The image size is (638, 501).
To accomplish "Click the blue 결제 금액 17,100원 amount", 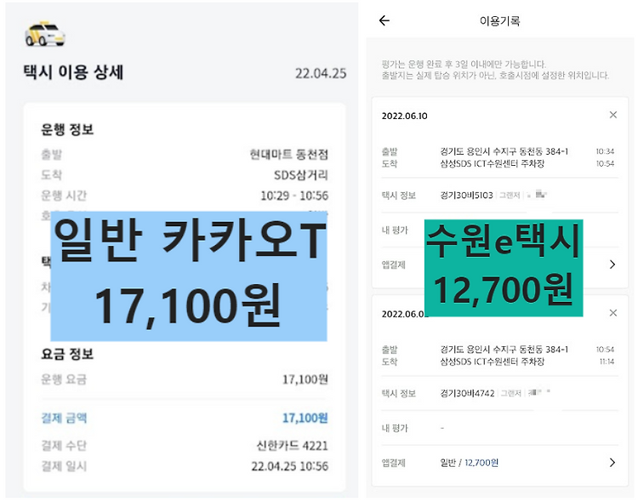I will (x=305, y=418).
